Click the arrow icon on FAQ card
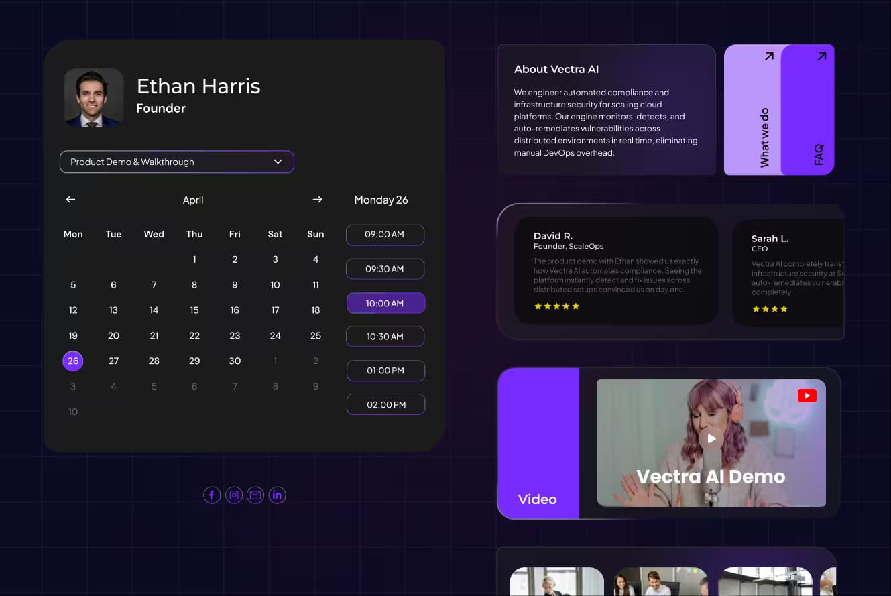The image size is (891, 596). tap(821, 56)
